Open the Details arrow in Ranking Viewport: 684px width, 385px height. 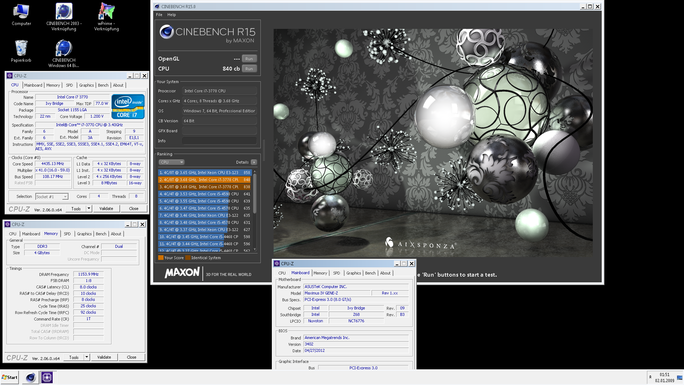click(x=254, y=162)
